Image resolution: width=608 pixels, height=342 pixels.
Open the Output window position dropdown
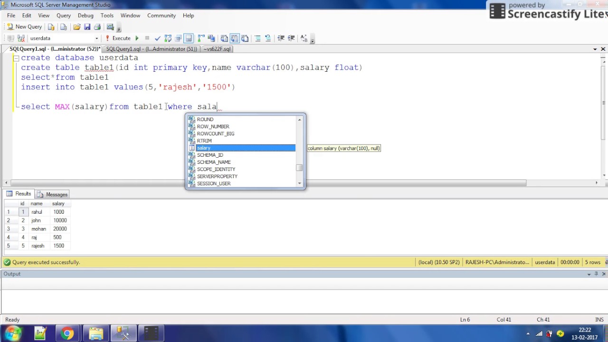589,274
